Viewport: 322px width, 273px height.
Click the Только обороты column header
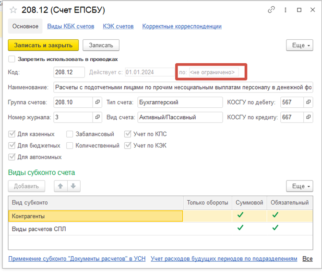(x=208, y=203)
